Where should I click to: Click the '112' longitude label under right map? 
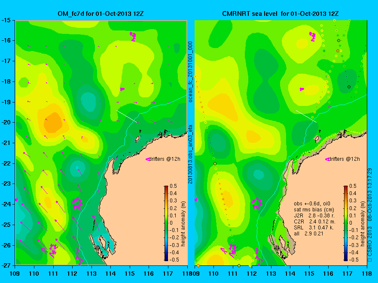tap(252, 274)
